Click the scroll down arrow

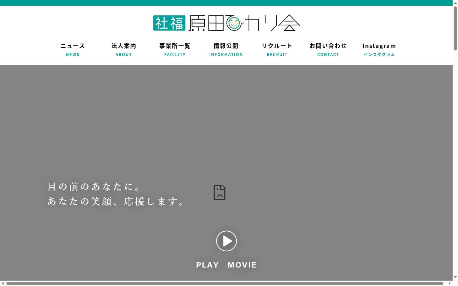(x=455, y=277)
